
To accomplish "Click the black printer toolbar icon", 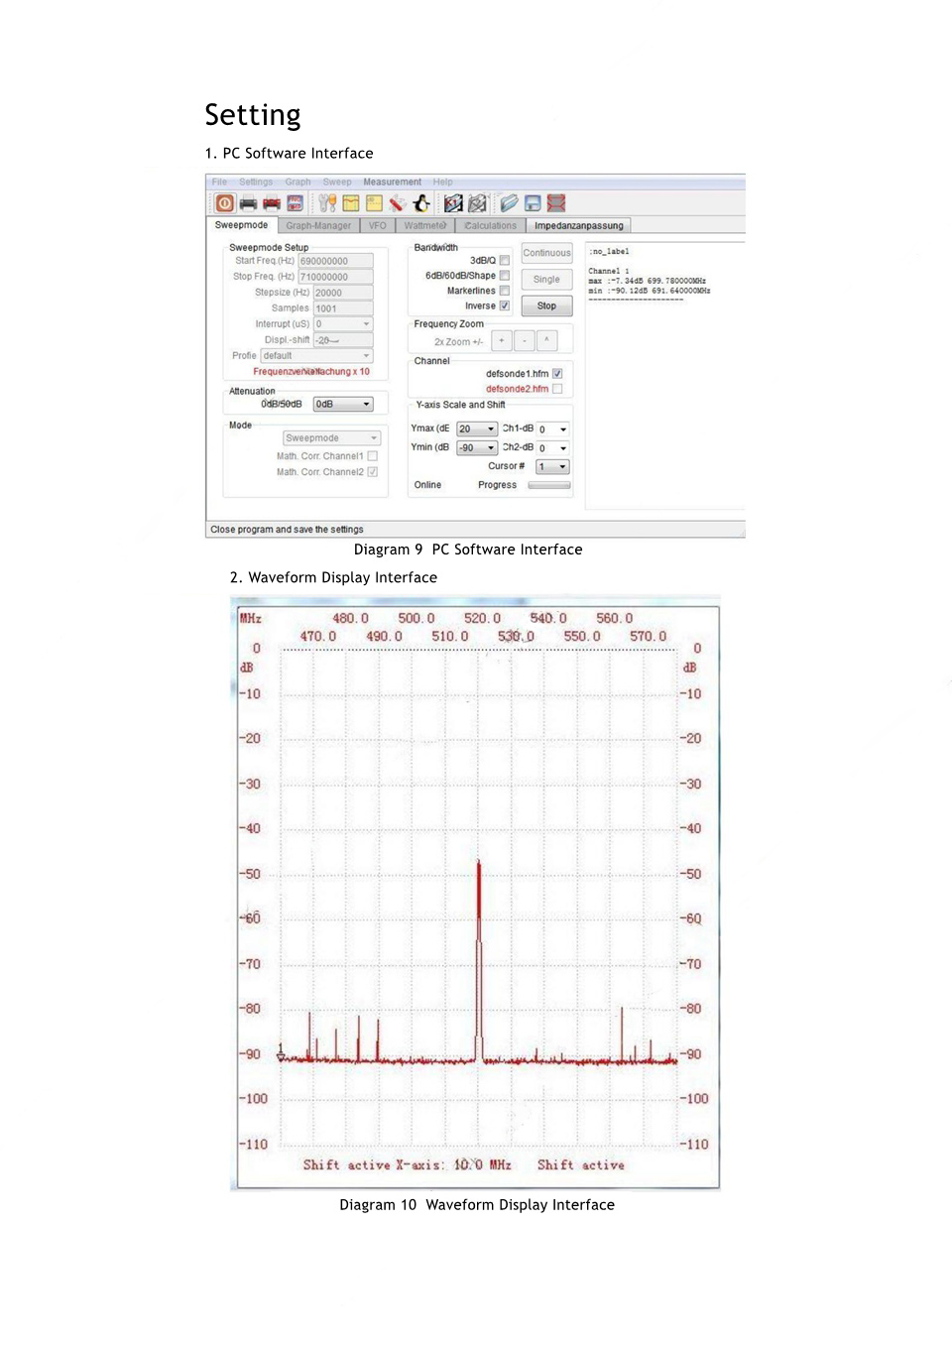I will 248,203.
